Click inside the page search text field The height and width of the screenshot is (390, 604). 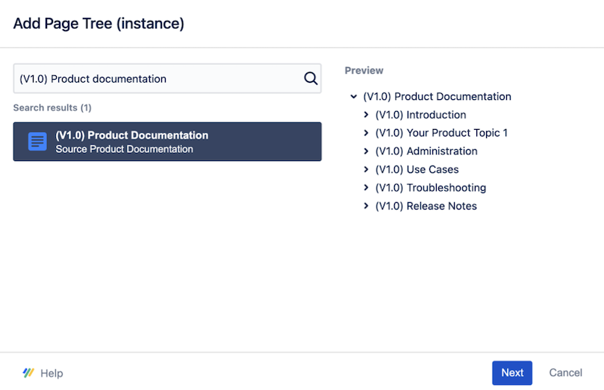pyautogui.click(x=157, y=78)
